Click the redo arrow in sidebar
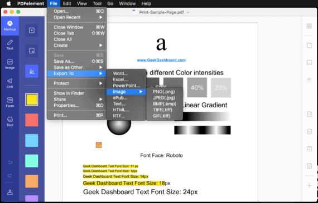The image size is (318, 203). click(x=10, y=176)
